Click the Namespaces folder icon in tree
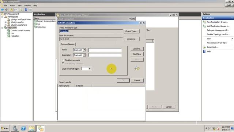 (x=6, y=16)
